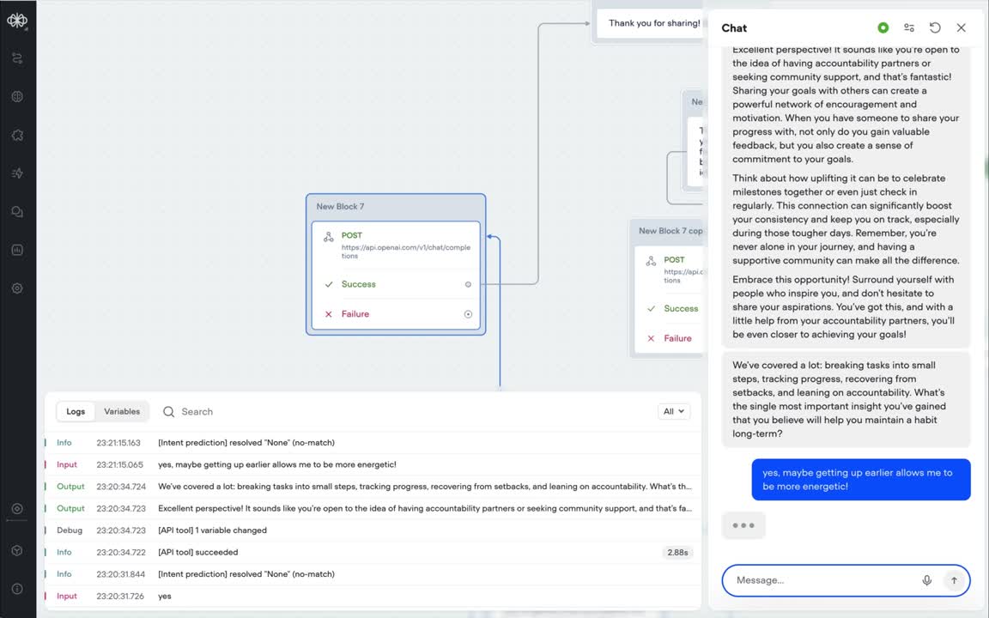Screen dimensions: 989x618
Task: Click the Success row in New Block 7
Action: pyautogui.click(x=396, y=284)
